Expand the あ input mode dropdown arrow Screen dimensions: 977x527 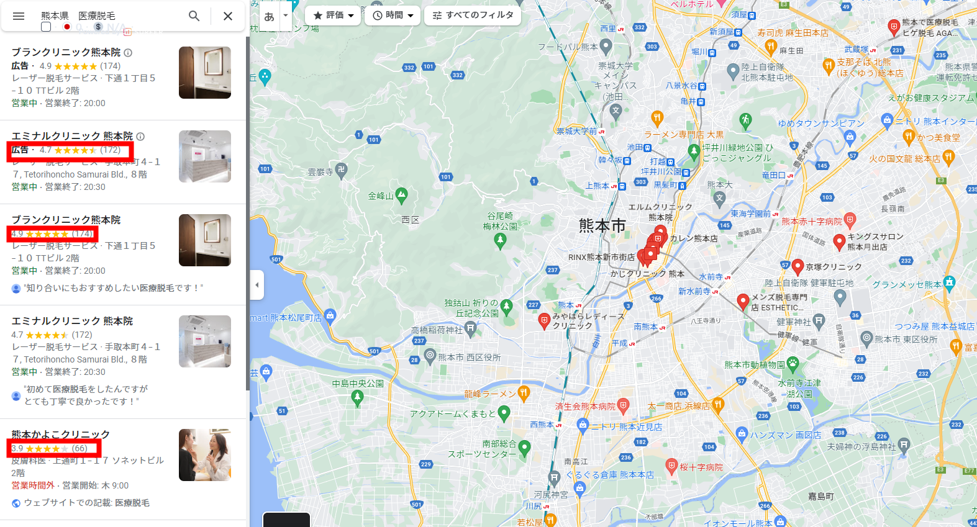tap(286, 15)
